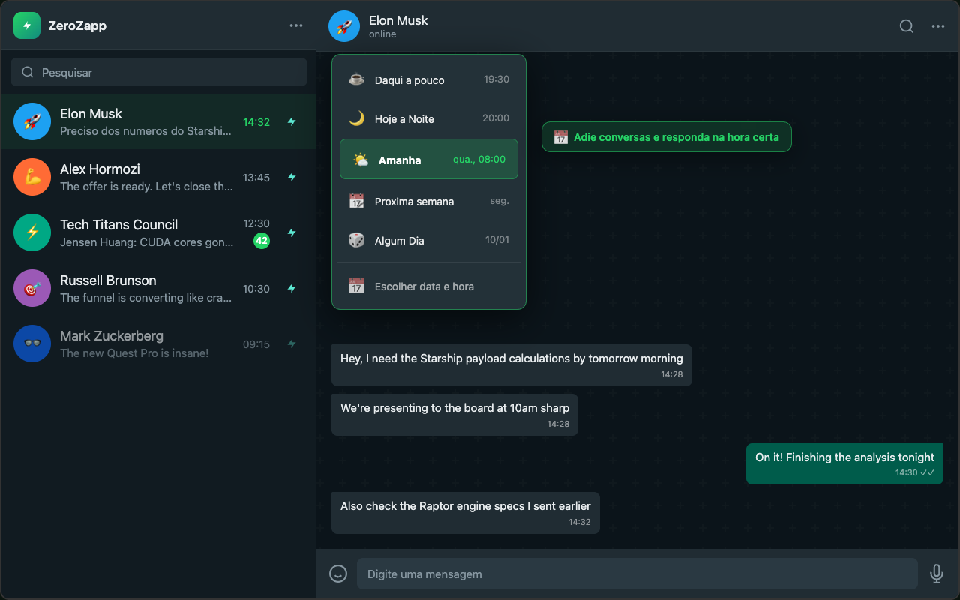This screenshot has height=600, width=960.
Task: Click the lightning icon on Tech Titans Council
Action: point(292,233)
